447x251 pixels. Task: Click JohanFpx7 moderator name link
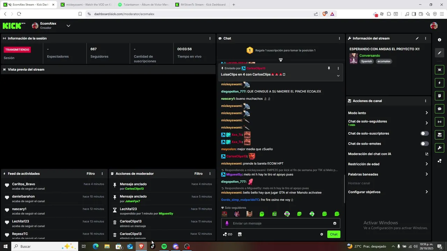[x=133, y=201]
